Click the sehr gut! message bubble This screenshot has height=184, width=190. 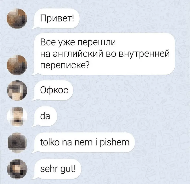[x=56, y=169]
